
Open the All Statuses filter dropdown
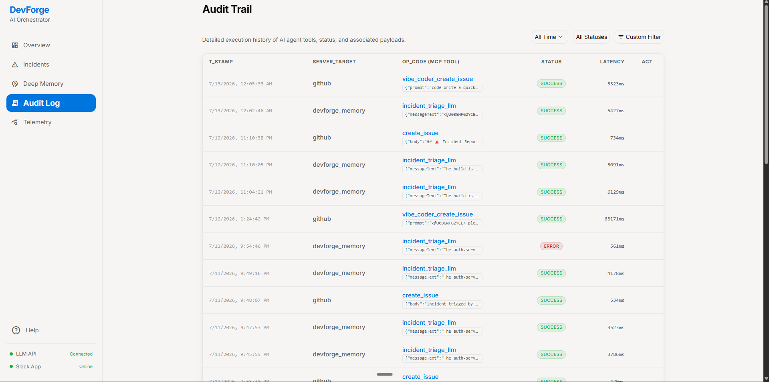(591, 37)
